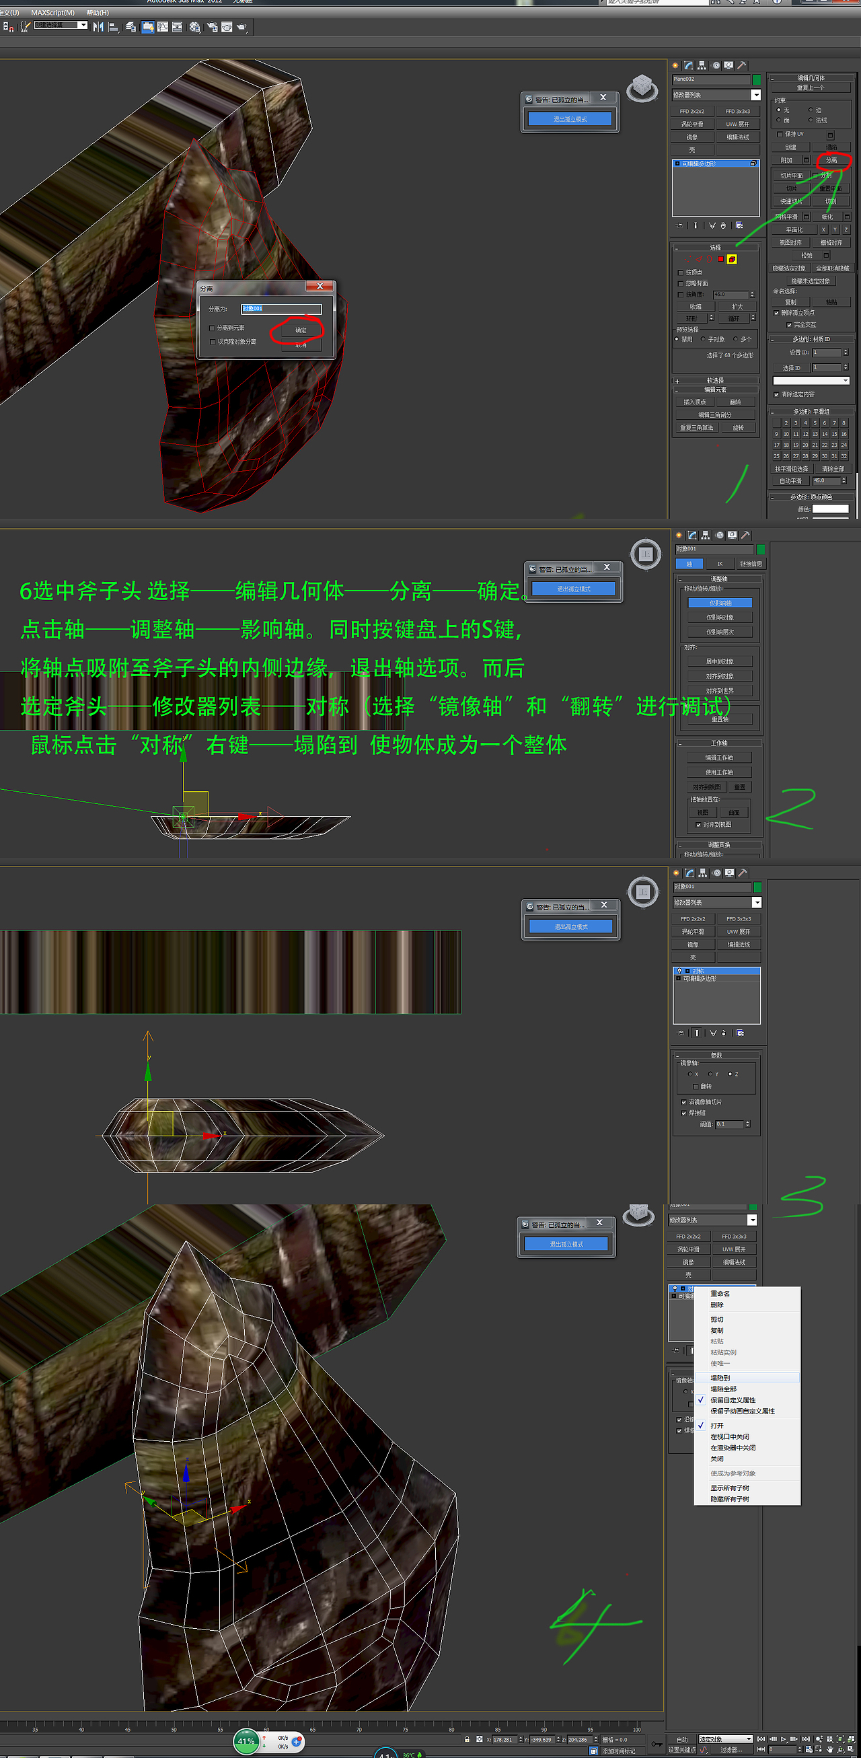
Task: Select the 面 constraint radio button
Action: click(x=778, y=120)
